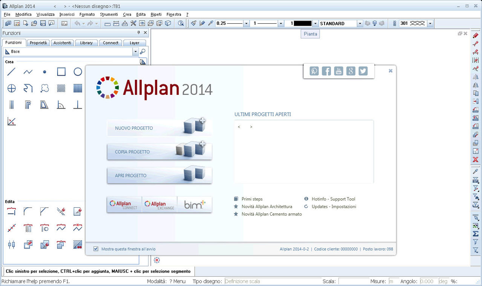Open the File menu

7,14
